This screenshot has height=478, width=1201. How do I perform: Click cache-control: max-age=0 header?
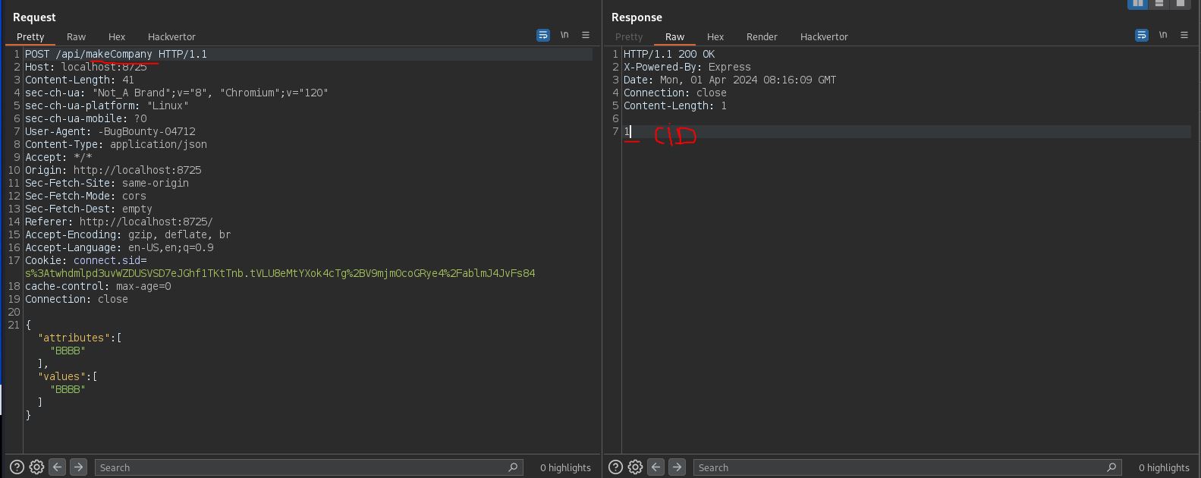coord(98,286)
